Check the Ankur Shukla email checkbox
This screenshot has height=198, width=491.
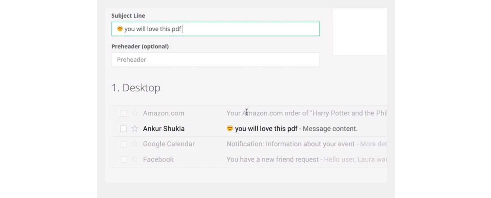tap(123, 129)
